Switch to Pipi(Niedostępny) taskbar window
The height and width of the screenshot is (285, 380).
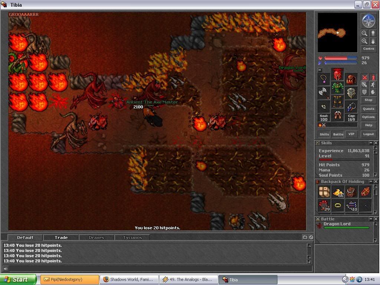(x=69, y=279)
